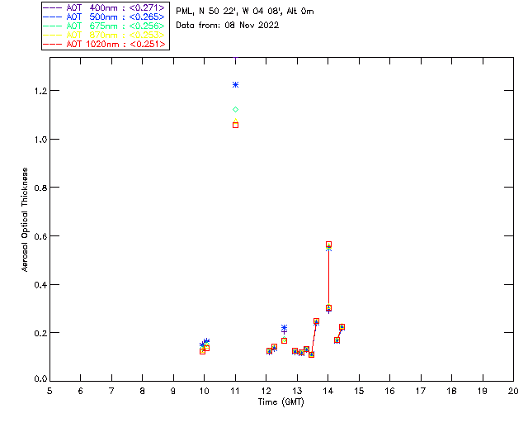Click the y-axis tick label 0.0
Viewport: 528px width, 423px height.
pos(40,378)
